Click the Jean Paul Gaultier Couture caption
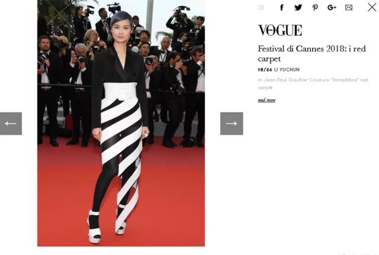The image size is (379, 255). (313, 83)
